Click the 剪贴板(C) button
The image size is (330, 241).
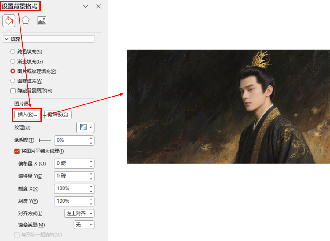[58, 115]
